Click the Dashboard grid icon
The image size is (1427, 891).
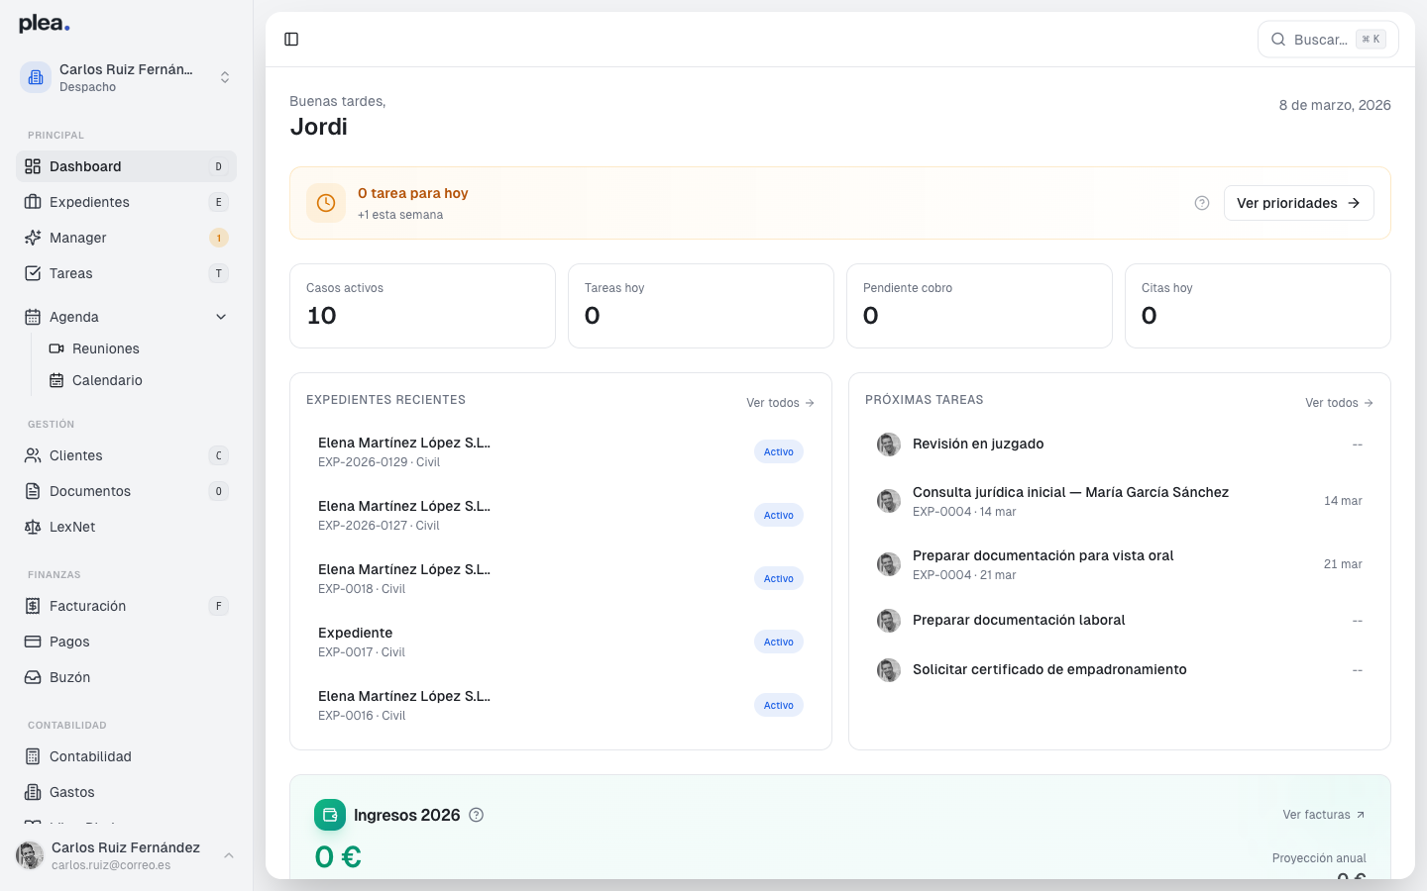click(x=33, y=166)
